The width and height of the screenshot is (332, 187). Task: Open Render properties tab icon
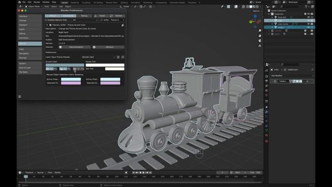pos(267,76)
